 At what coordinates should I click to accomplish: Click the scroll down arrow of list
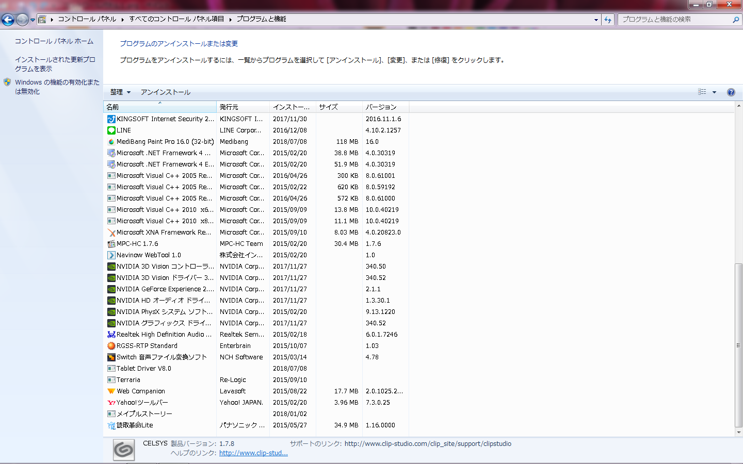(x=739, y=433)
